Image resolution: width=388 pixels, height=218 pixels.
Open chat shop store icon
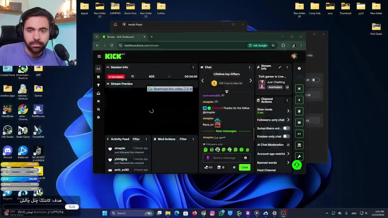click(x=219, y=167)
